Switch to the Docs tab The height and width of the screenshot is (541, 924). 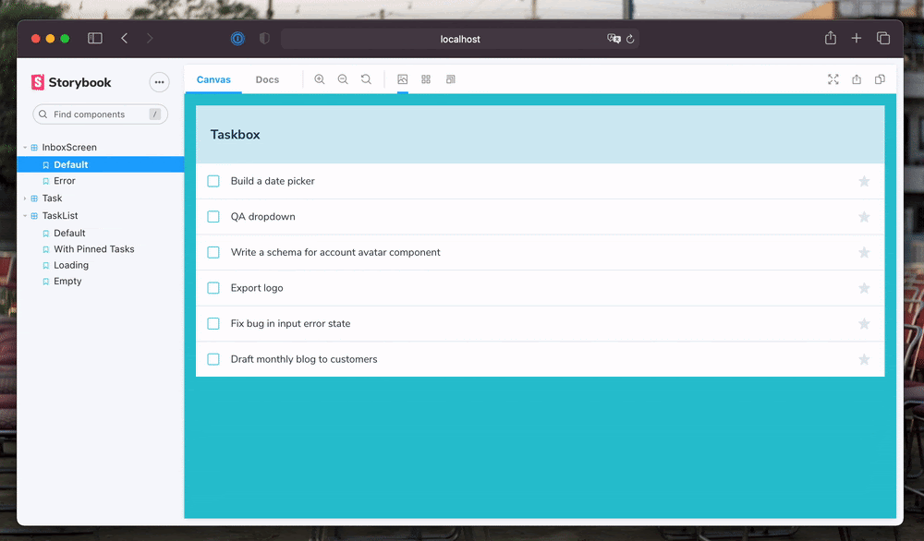pyautogui.click(x=267, y=79)
